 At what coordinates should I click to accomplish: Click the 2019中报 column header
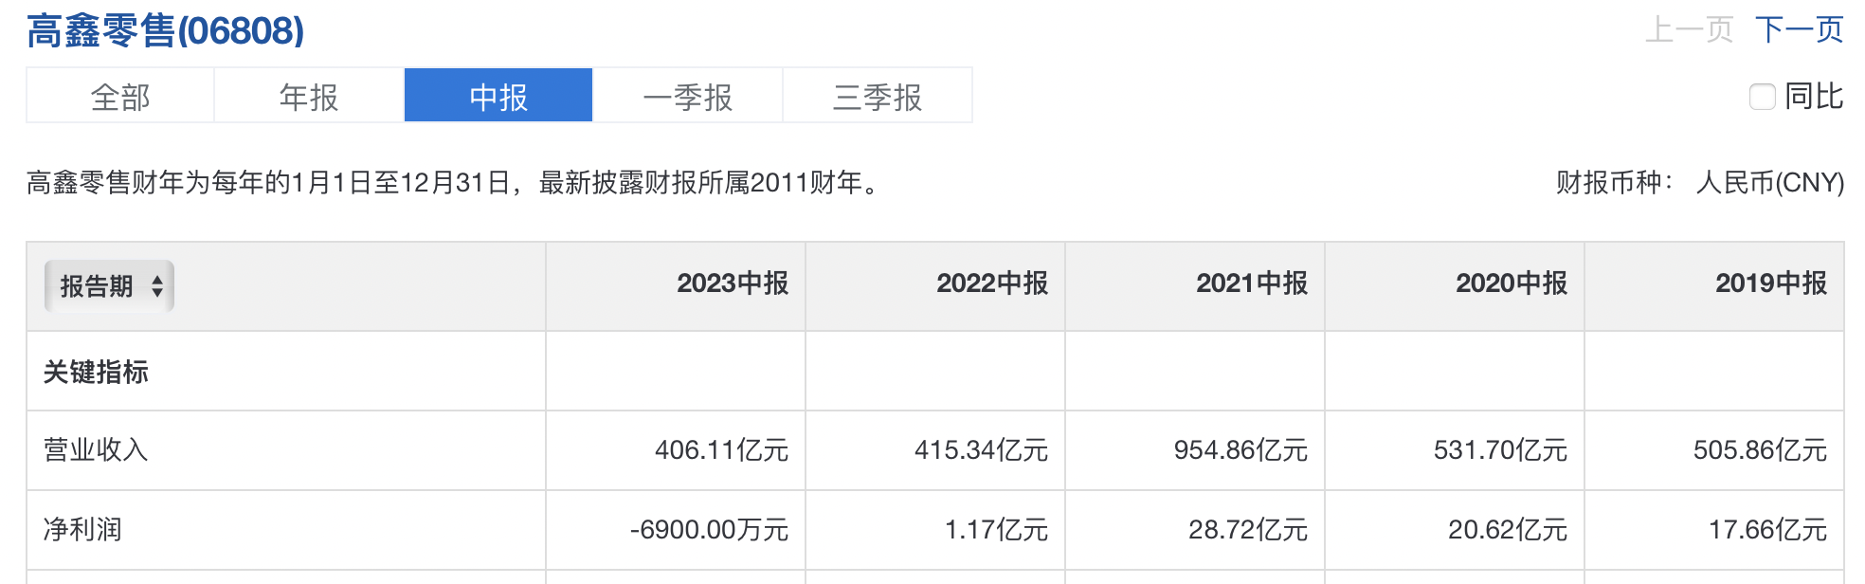1771,283
